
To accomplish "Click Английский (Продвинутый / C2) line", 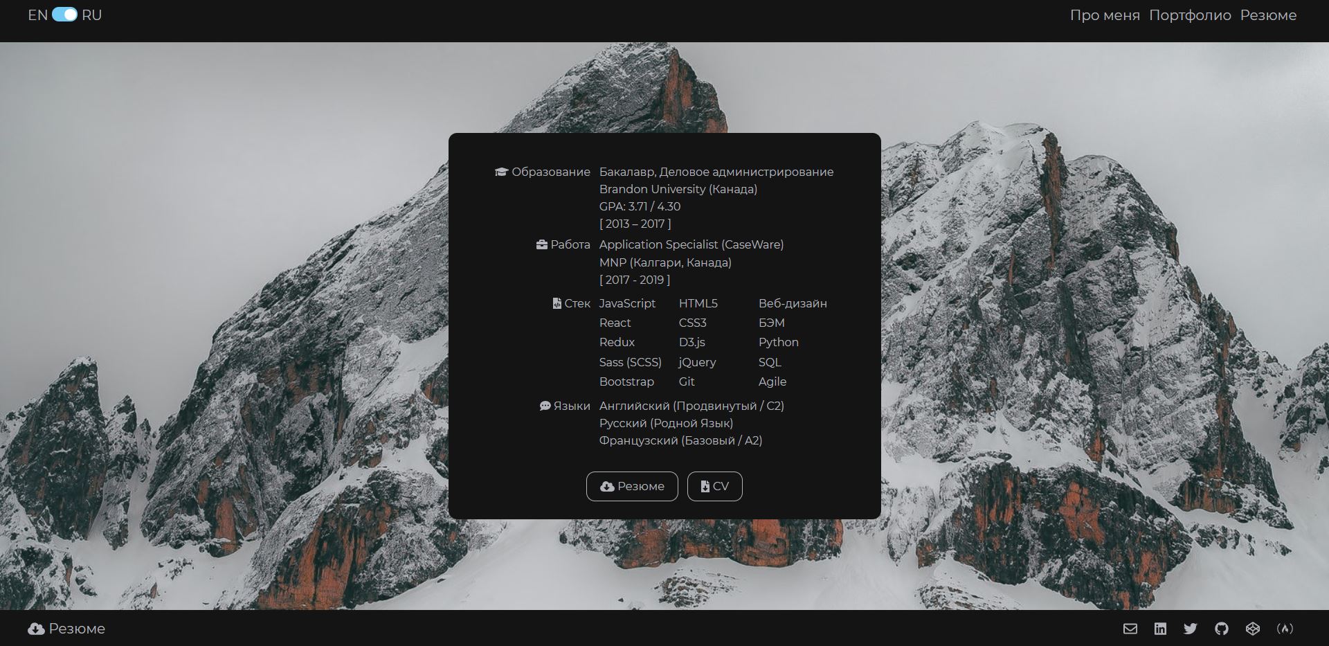I will click(691, 406).
